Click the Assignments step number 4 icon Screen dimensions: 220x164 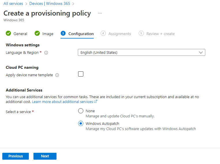pos(103,33)
